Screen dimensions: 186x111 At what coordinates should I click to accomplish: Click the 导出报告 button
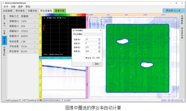click(x=20, y=11)
